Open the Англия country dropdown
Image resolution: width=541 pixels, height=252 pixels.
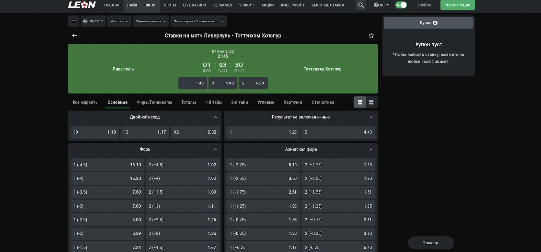(x=120, y=21)
